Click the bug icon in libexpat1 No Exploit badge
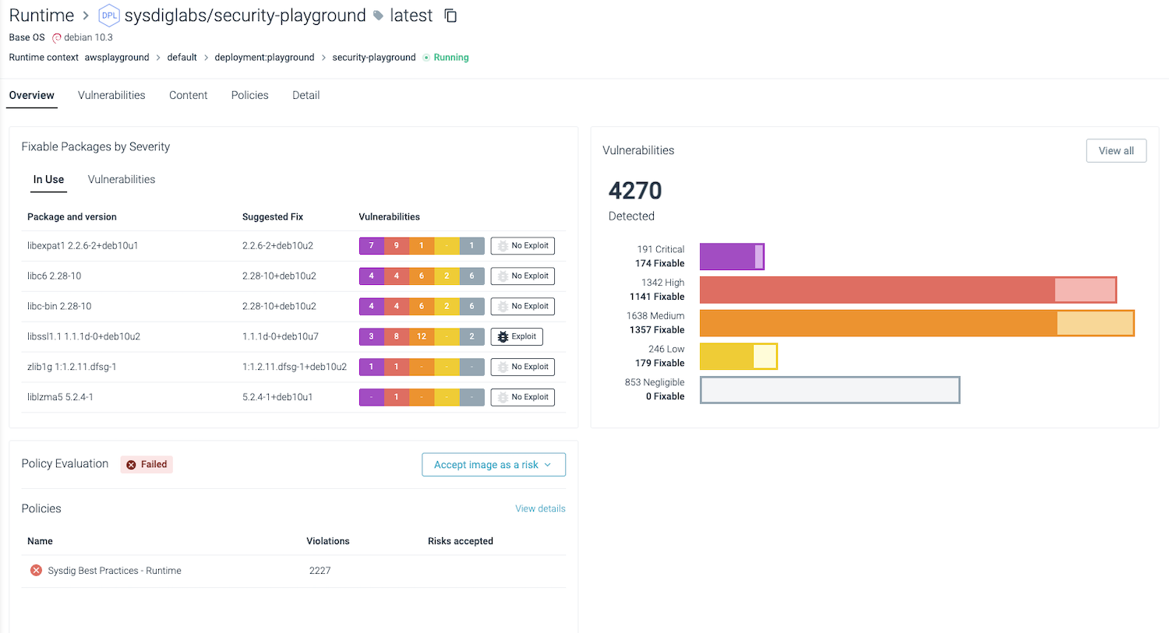The width and height of the screenshot is (1169, 633). [x=503, y=246]
